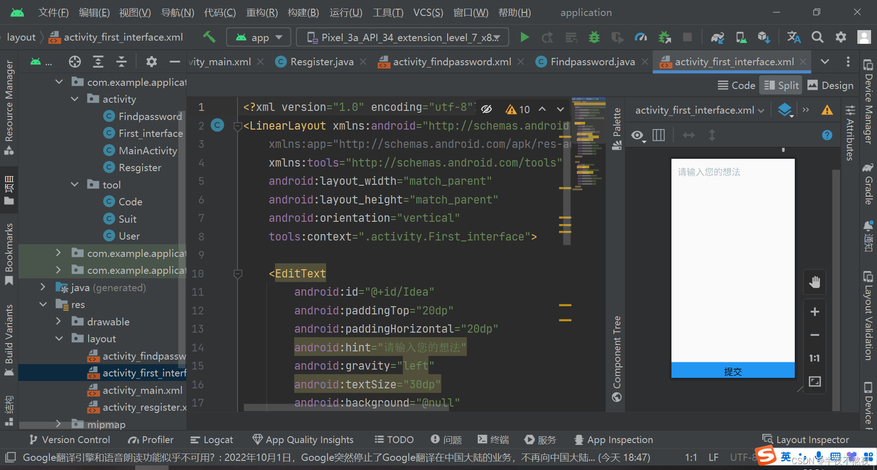Viewport: 877px width, 470px height.
Task: Run the app with the green play icon
Action: tap(524, 37)
